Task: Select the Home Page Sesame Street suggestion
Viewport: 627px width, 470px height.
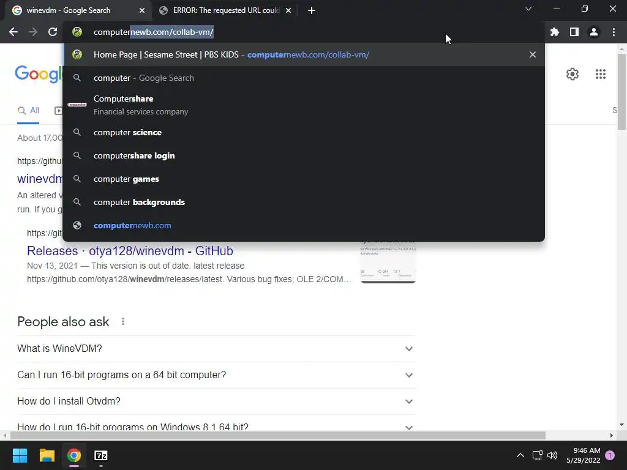Action: [304, 54]
